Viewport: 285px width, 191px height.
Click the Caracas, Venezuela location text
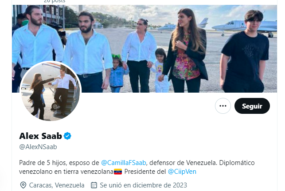pyautogui.click(x=57, y=185)
